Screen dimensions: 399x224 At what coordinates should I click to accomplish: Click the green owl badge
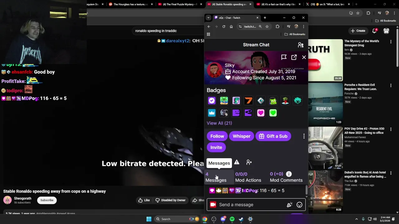[273, 100]
